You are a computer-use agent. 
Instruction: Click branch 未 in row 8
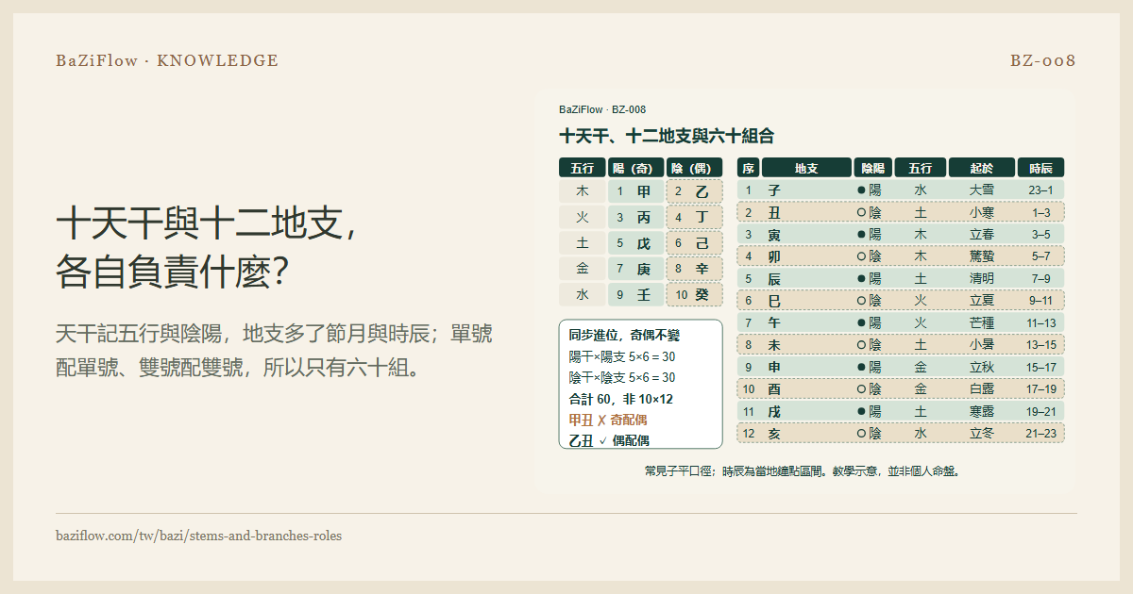coord(774,345)
